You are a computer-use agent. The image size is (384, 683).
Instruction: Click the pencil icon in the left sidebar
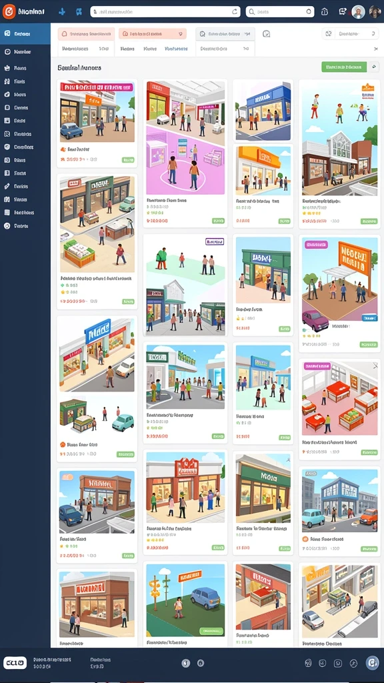pyautogui.click(x=7, y=186)
